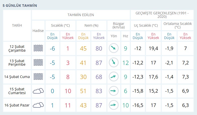
Task: Click the extreme high '19,4' value
Action: pyautogui.click(x=153, y=48)
